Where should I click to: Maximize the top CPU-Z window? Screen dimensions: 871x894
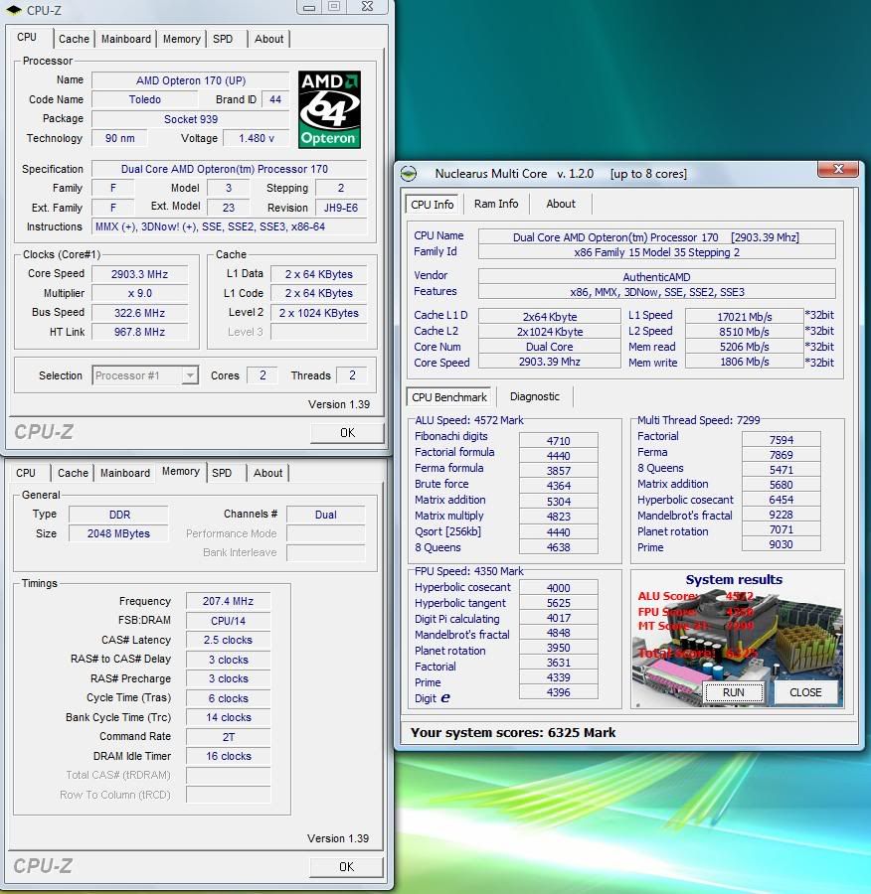[334, 7]
